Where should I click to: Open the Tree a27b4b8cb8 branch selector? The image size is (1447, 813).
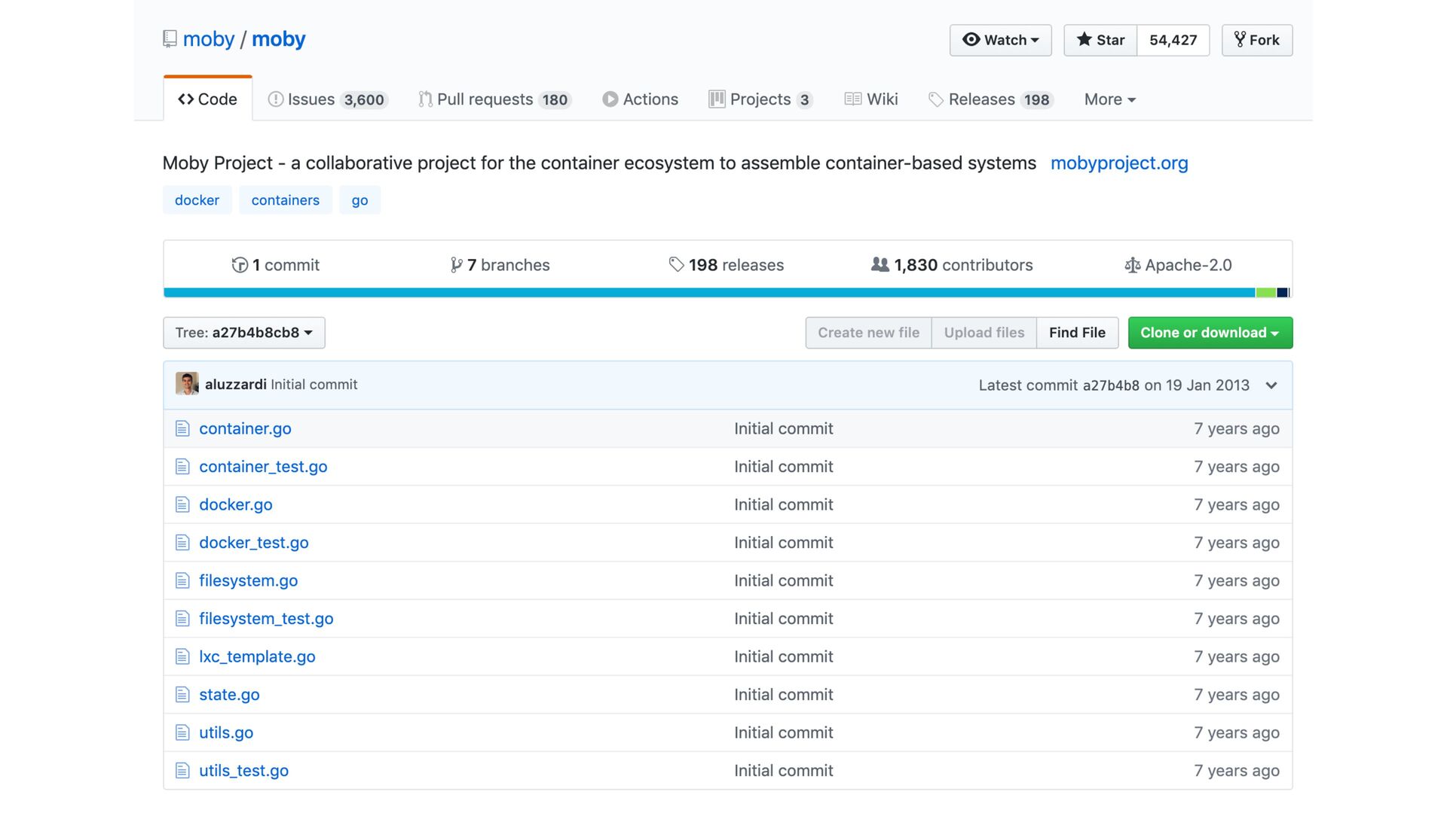click(x=244, y=333)
